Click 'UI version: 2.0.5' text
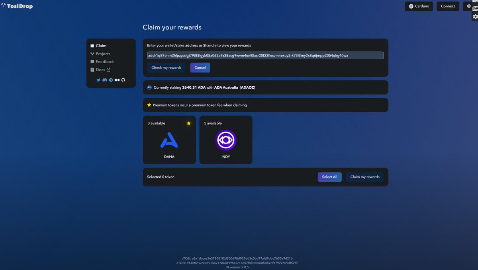This screenshot has height=270, width=478. [x=237, y=267]
